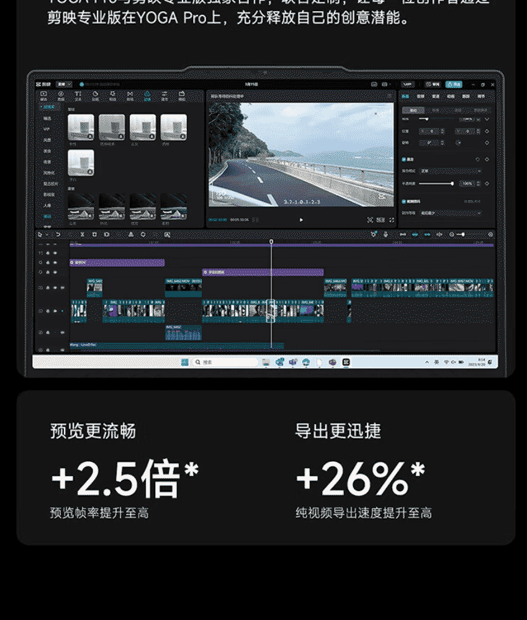This screenshot has width=527, height=620.
Task: Open the Adjustment tab with sliders icon
Action: [x=164, y=95]
